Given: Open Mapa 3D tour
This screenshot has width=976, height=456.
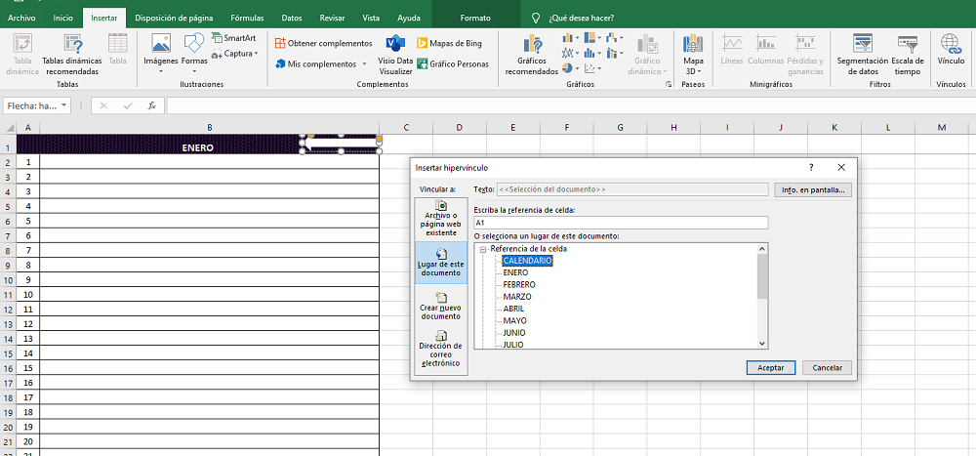Looking at the screenshot, I should 693,55.
